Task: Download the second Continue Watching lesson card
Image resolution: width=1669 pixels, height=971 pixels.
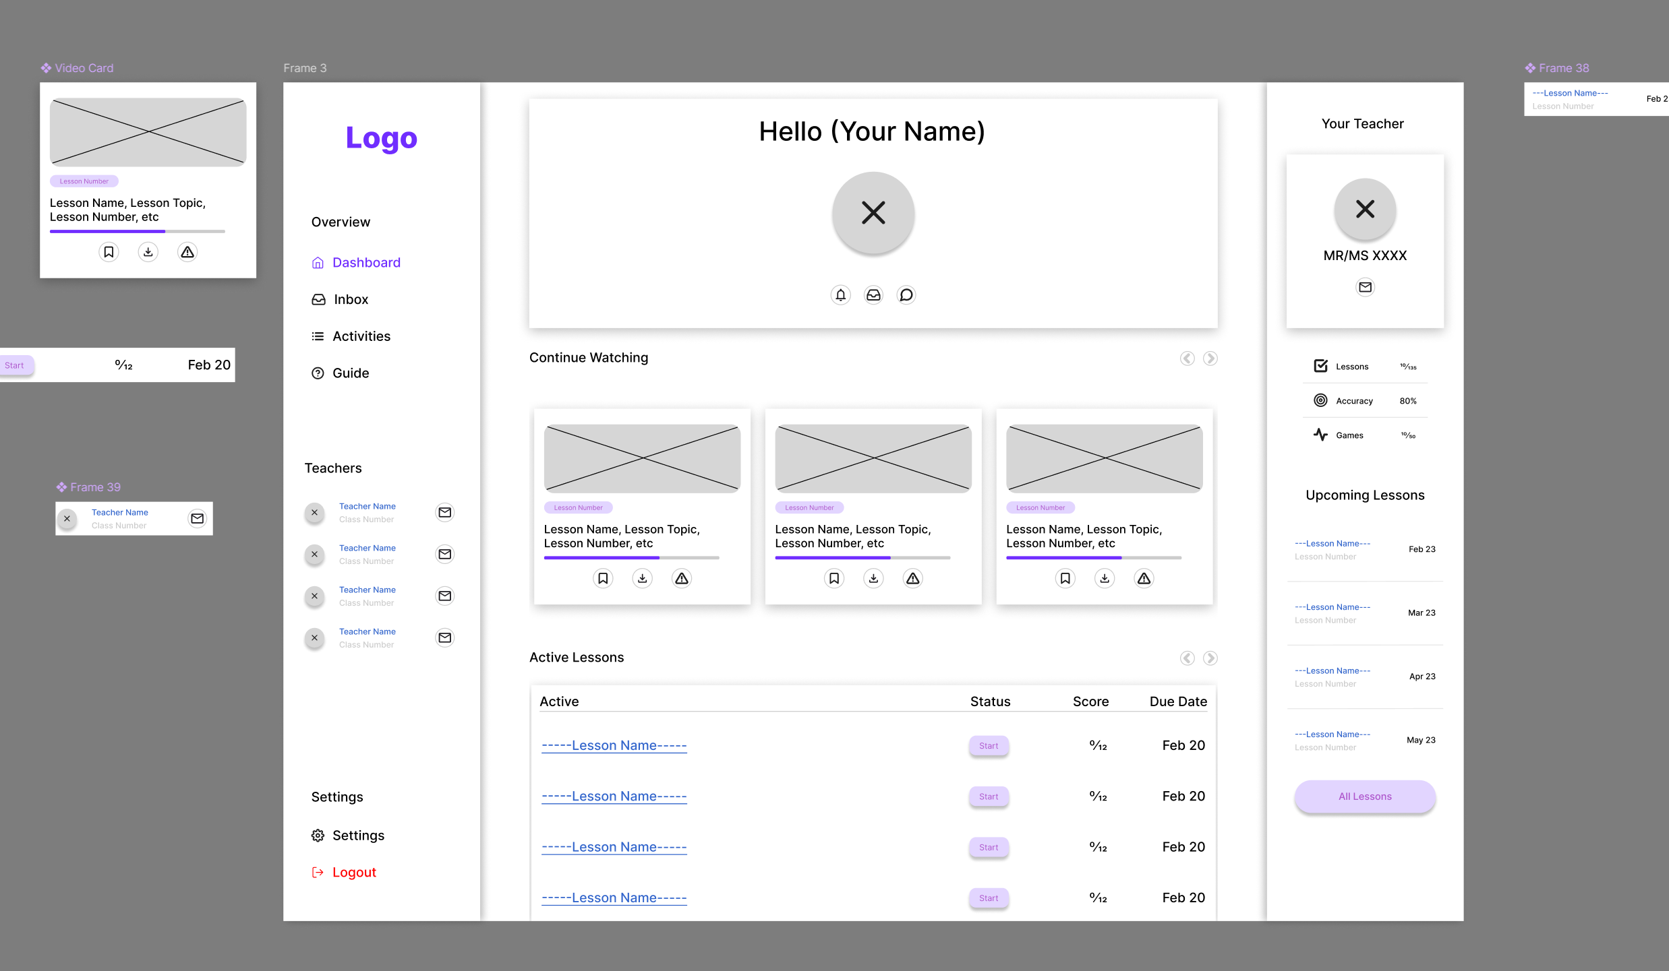Action: pos(873,578)
